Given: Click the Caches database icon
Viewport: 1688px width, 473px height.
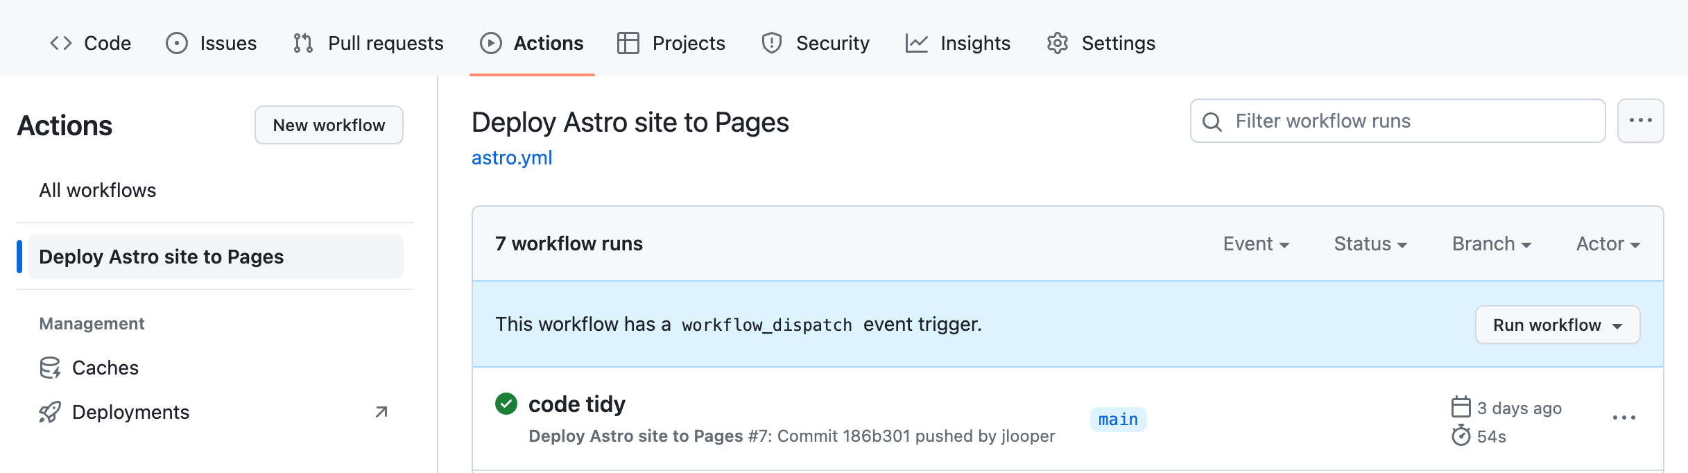Looking at the screenshot, I should (50, 368).
